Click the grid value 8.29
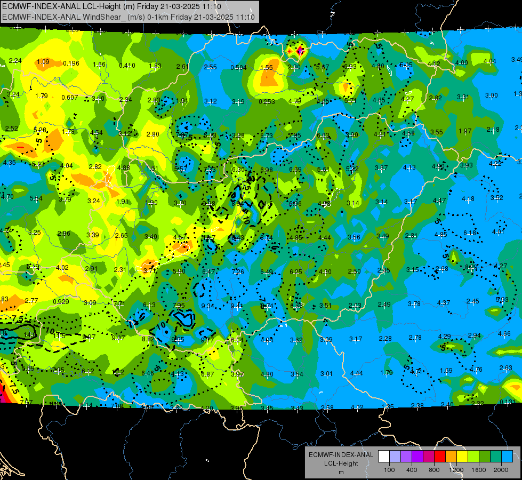Image resolution: width=522 pixels, height=480 pixels. point(471,267)
